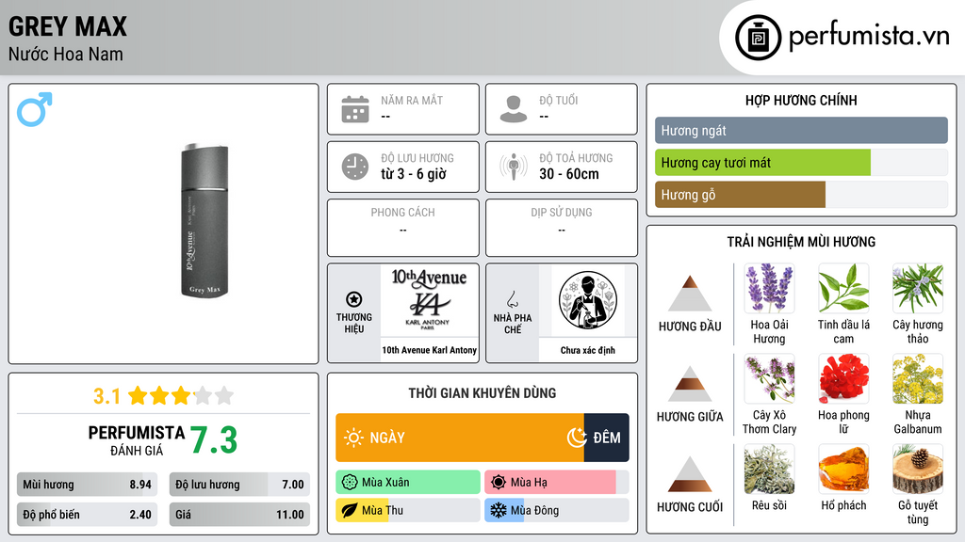Click the Giá 11.00 score bar
This screenshot has width=965, height=542.
[239, 515]
